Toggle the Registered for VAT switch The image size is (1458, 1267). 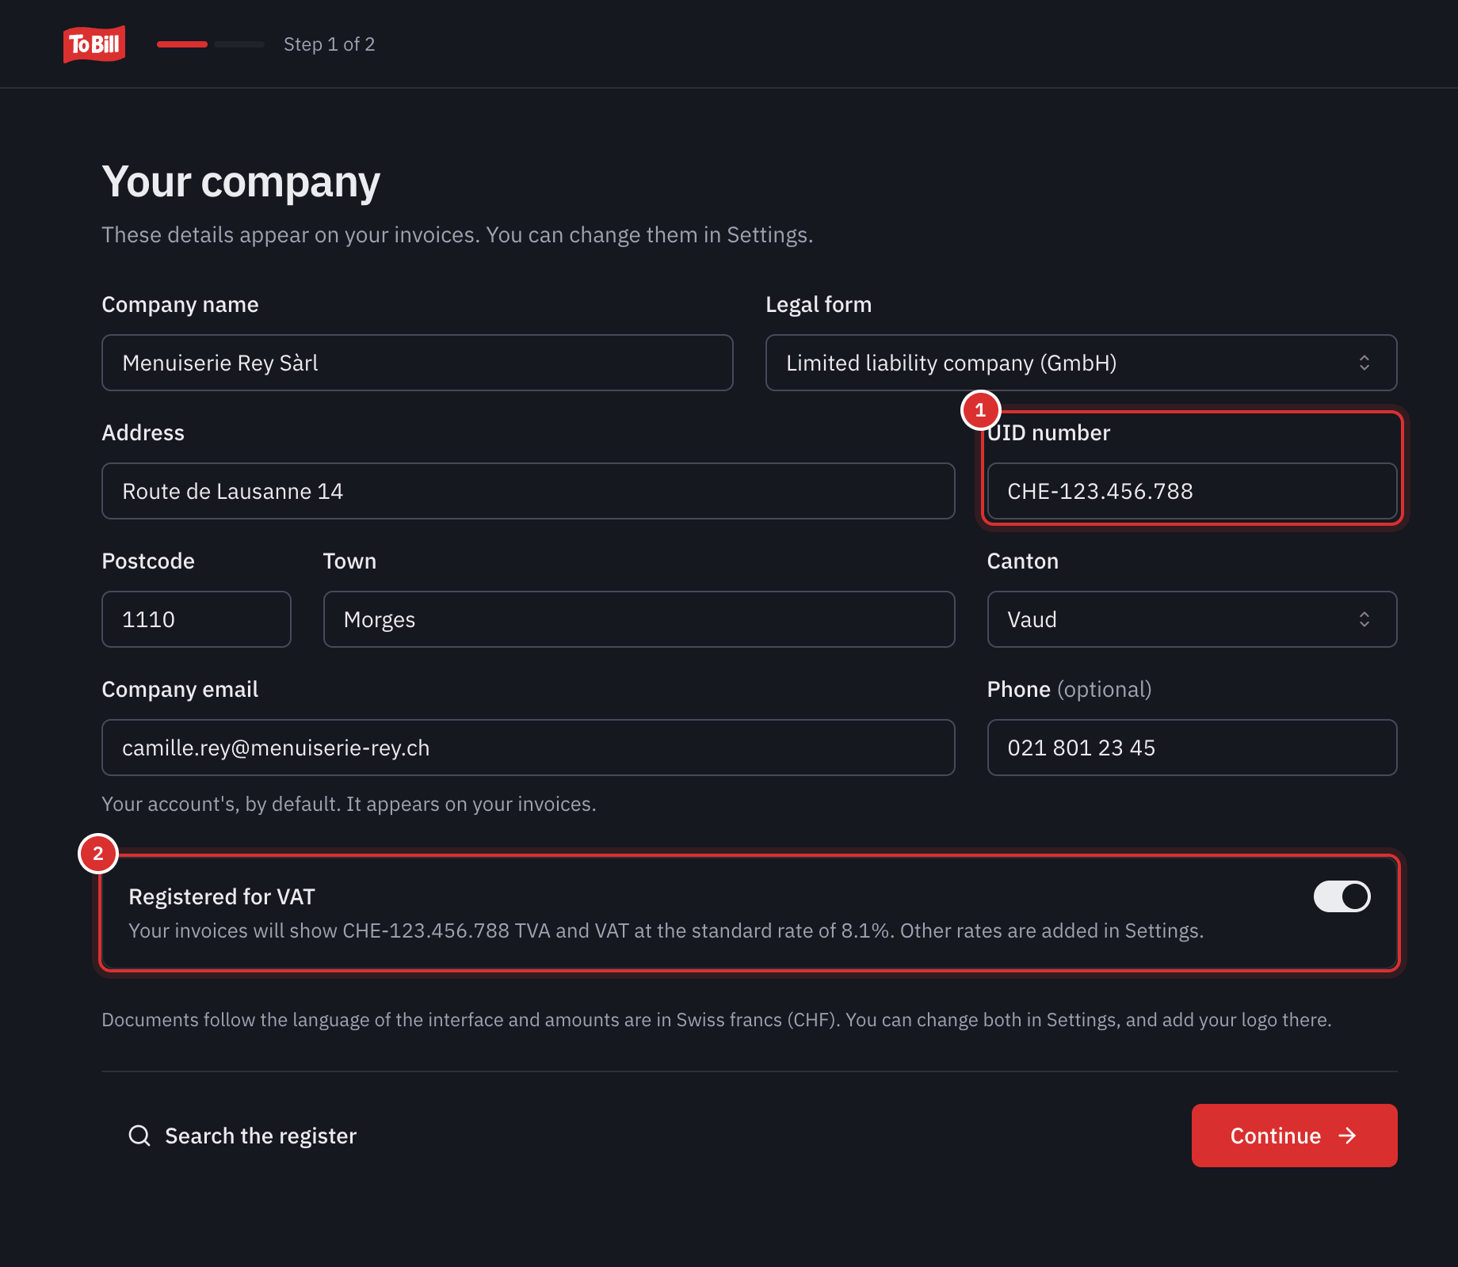coord(1342,896)
